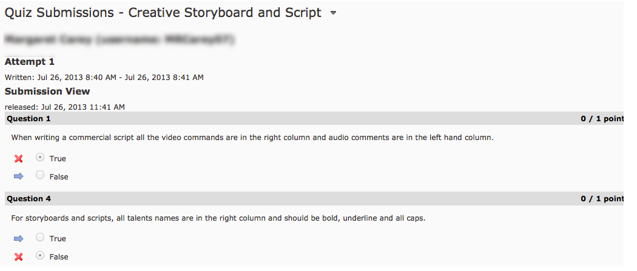Select the True radio button for Question 1
This screenshot has width=637, height=271.
[x=40, y=158]
